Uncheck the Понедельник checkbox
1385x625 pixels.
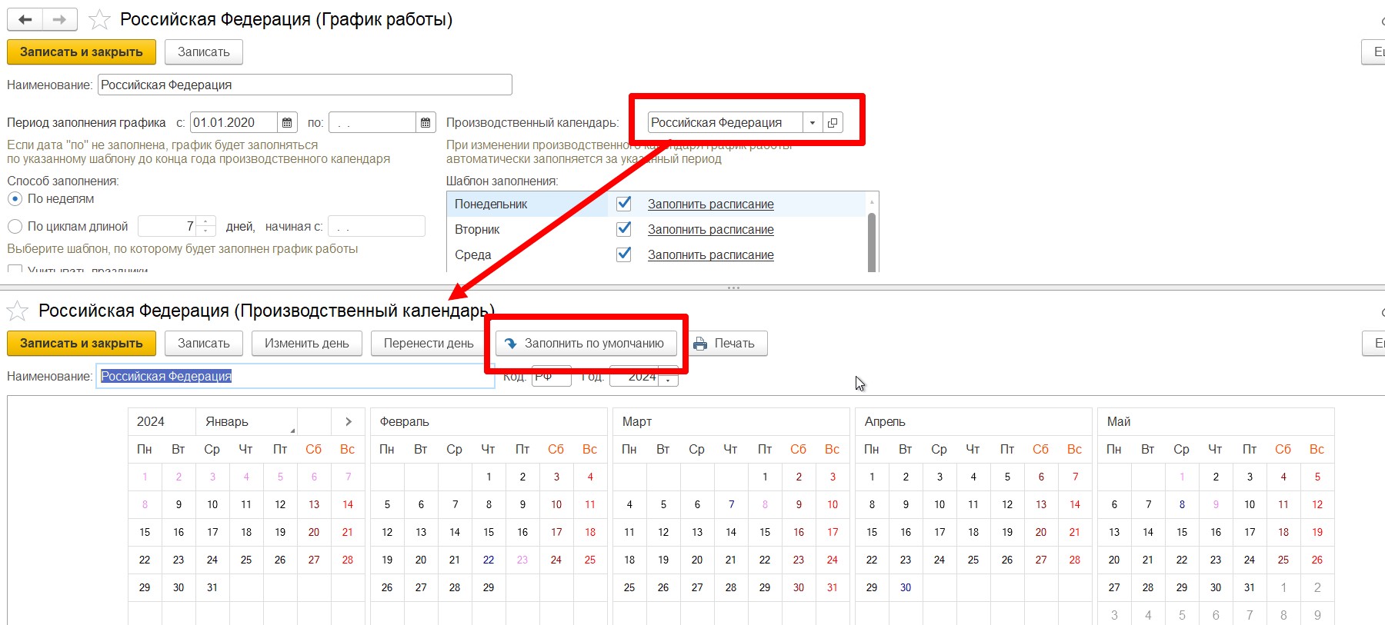[624, 204]
